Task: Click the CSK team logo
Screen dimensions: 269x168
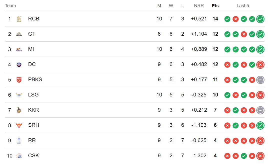Action: [x=19, y=156]
